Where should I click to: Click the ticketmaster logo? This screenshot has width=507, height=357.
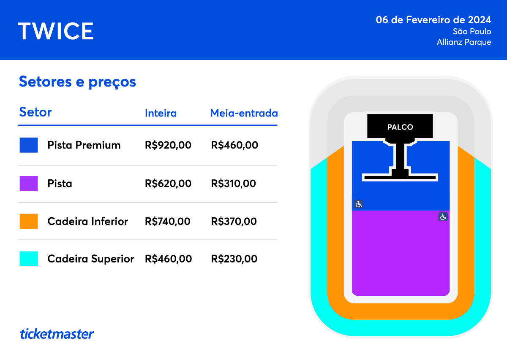tap(57, 334)
